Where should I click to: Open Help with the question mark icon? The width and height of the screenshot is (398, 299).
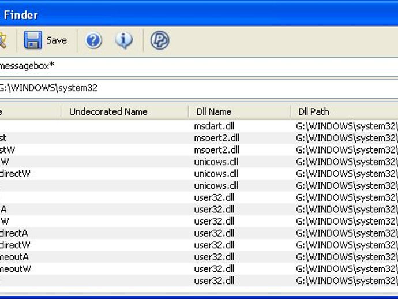[x=93, y=40]
